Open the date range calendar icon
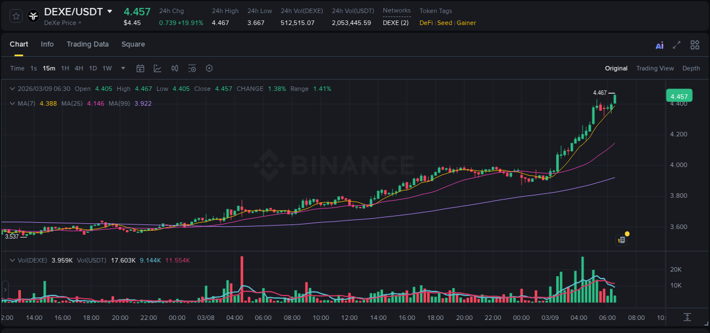The image size is (710, 333). coord(140,68)
